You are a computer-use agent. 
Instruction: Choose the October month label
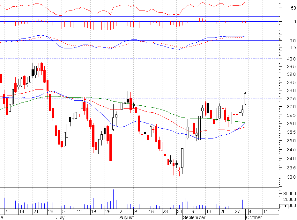pos(254,217)
